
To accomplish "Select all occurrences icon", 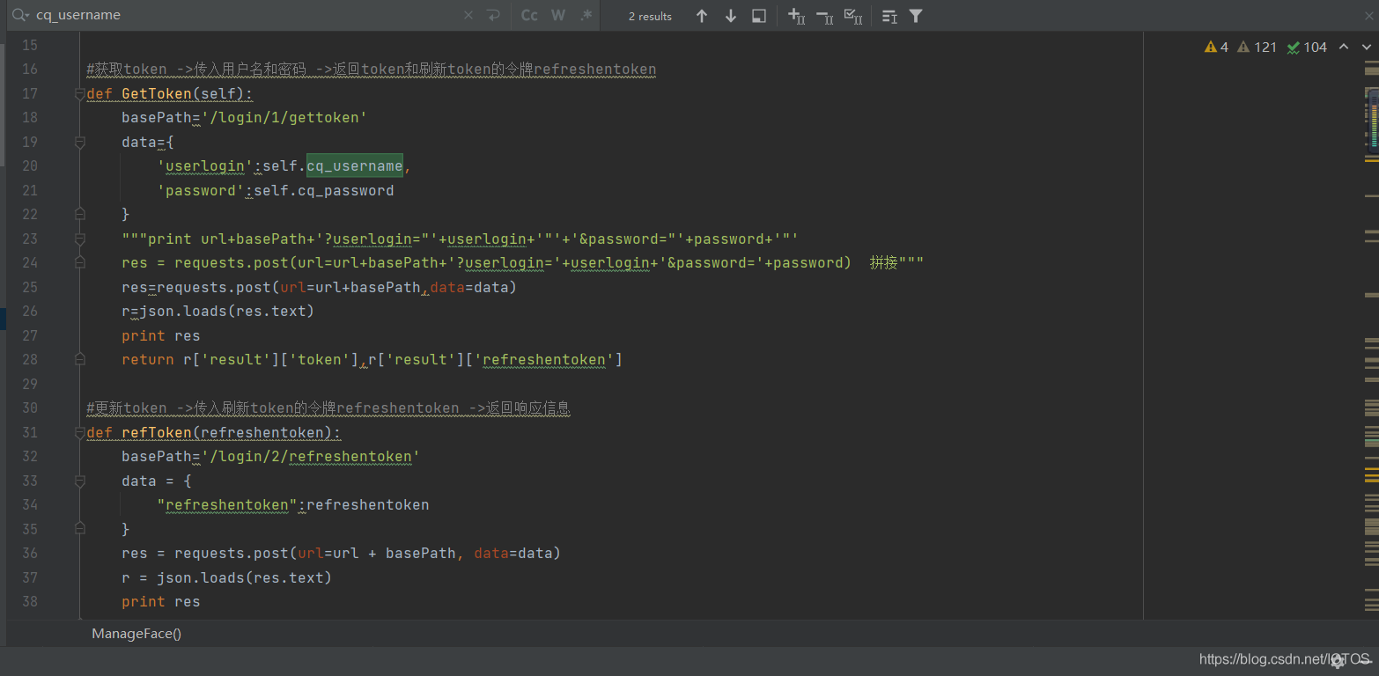I will tap(852, 16).
